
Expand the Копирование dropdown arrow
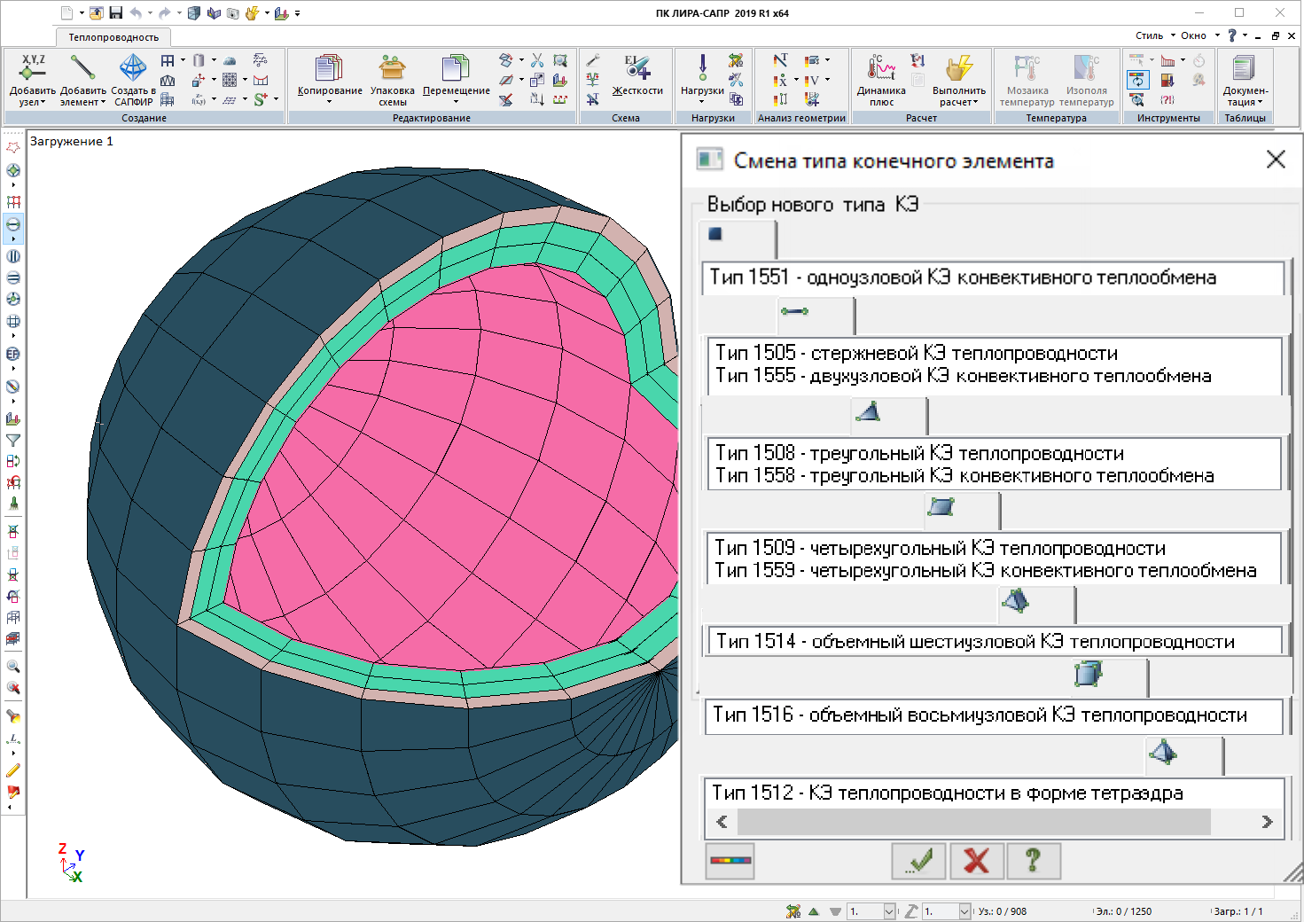tap(329, 102)
